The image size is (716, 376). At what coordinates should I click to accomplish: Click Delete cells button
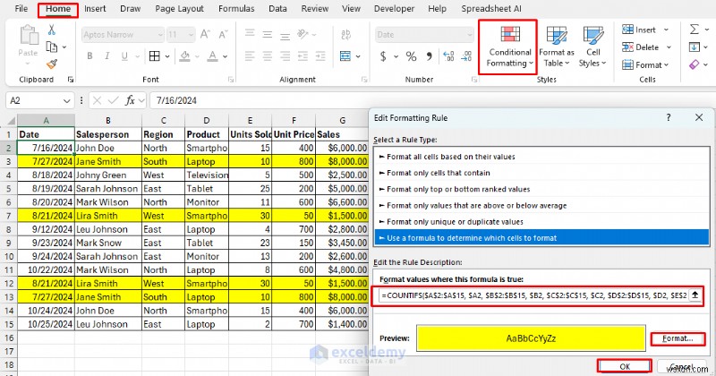click(x=646, y=47)
